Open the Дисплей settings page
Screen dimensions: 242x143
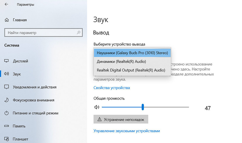(x=20, y=61)
